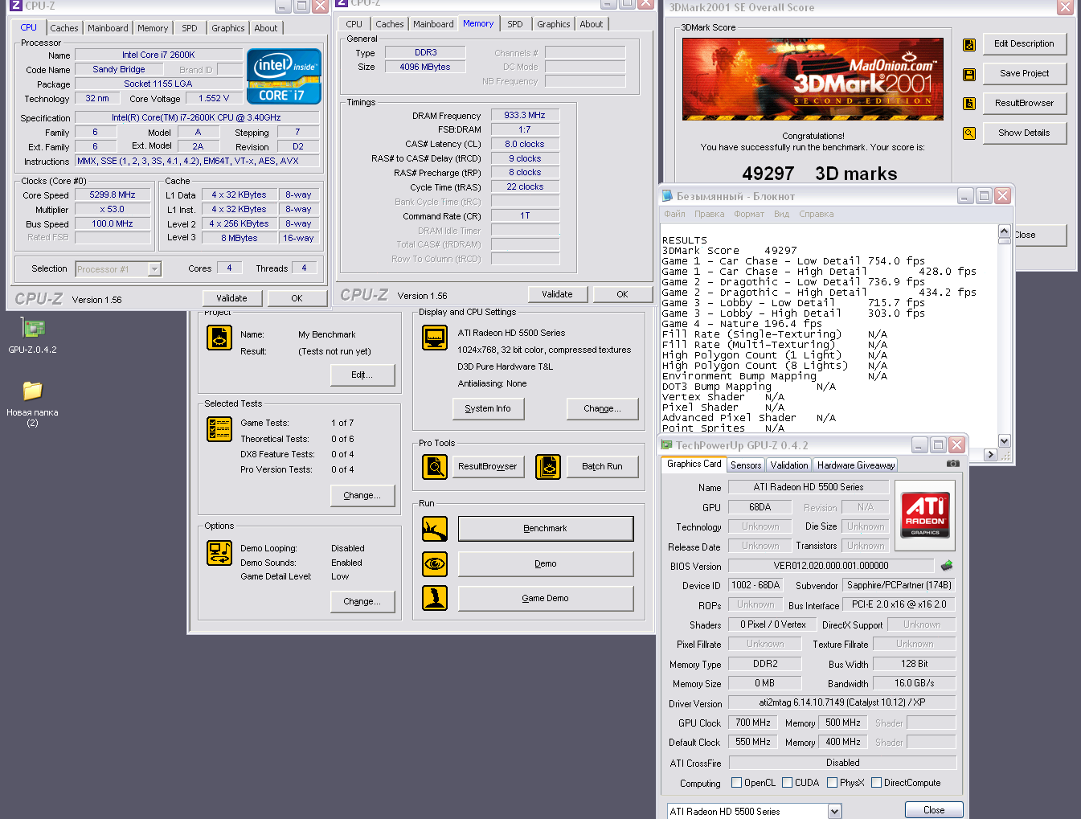Click the Options icon in 3DMark
The image size is (1081, 819).
click(219, 553)
